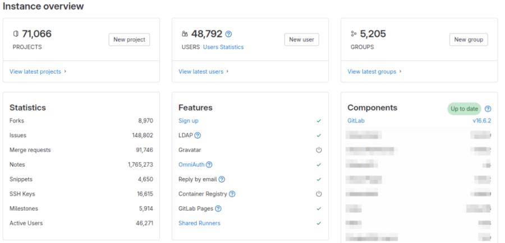
Task: Click the Up to date badge
Action: tap(464, 109)
